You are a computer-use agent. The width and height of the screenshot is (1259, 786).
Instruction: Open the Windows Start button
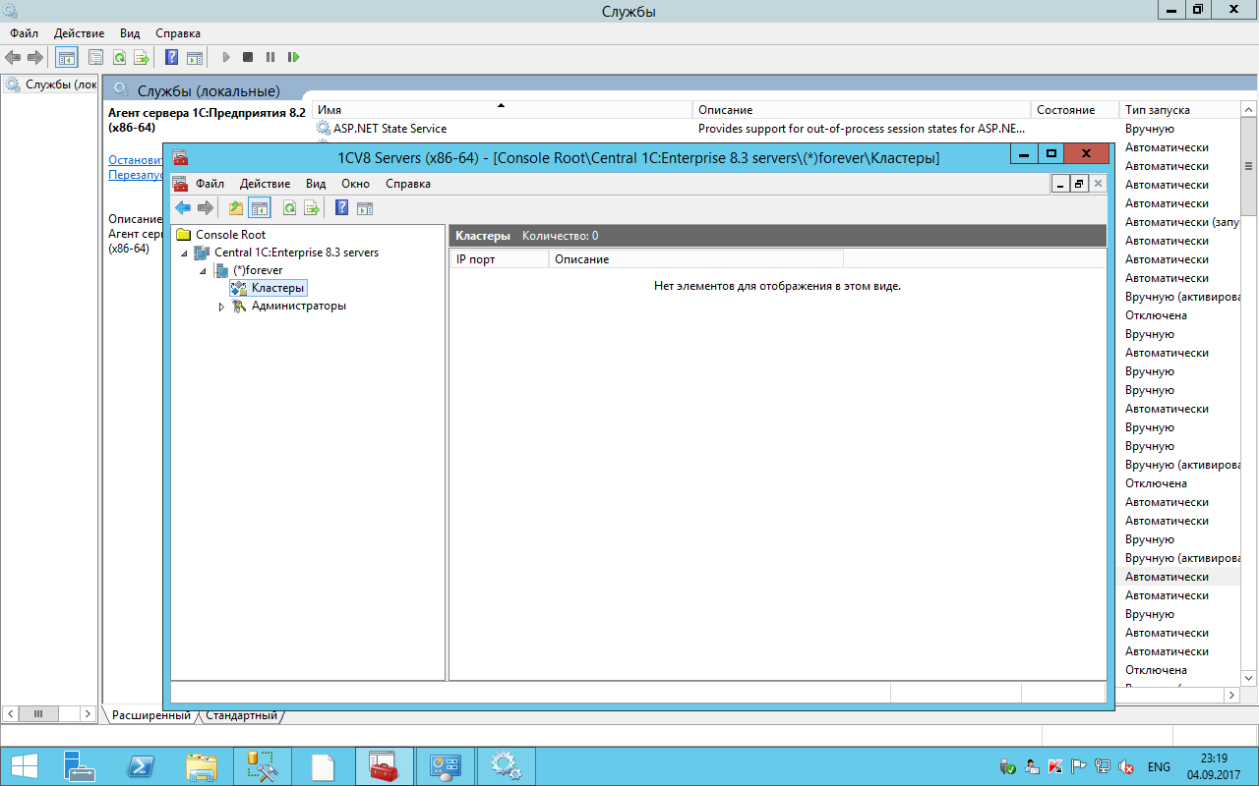click(25, 766)
